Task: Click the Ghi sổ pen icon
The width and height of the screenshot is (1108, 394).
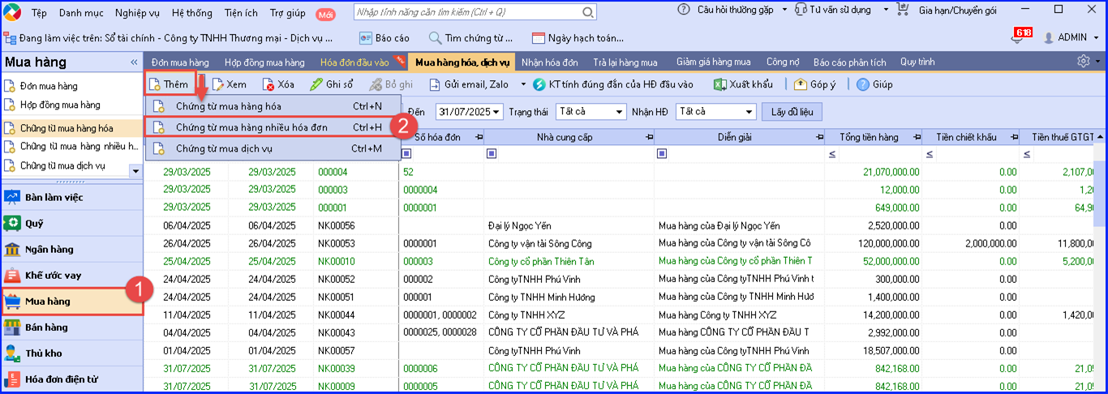Action: [317, 84]
